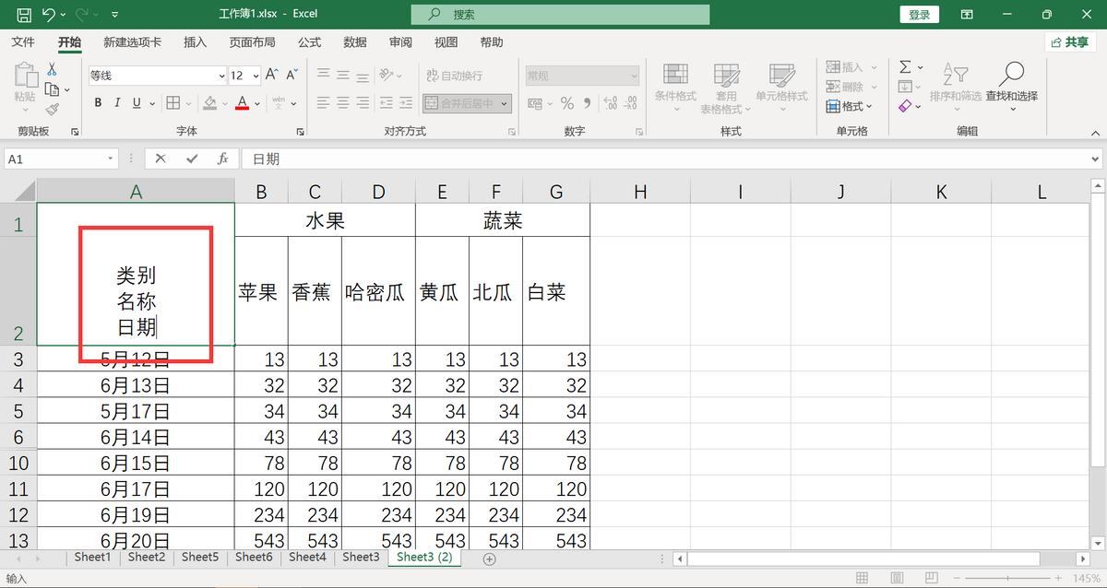1107x588 pixels.
Task: Select the Sheet2 worksheet tab
Action: 146,557
